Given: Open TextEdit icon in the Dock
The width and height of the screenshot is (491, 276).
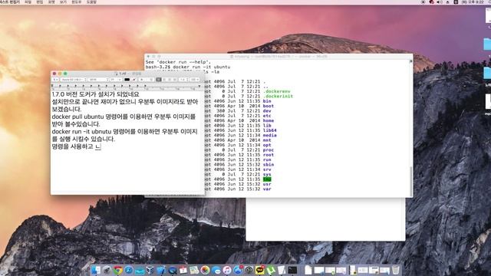Looking at the screenshot, I should point(282,270).
